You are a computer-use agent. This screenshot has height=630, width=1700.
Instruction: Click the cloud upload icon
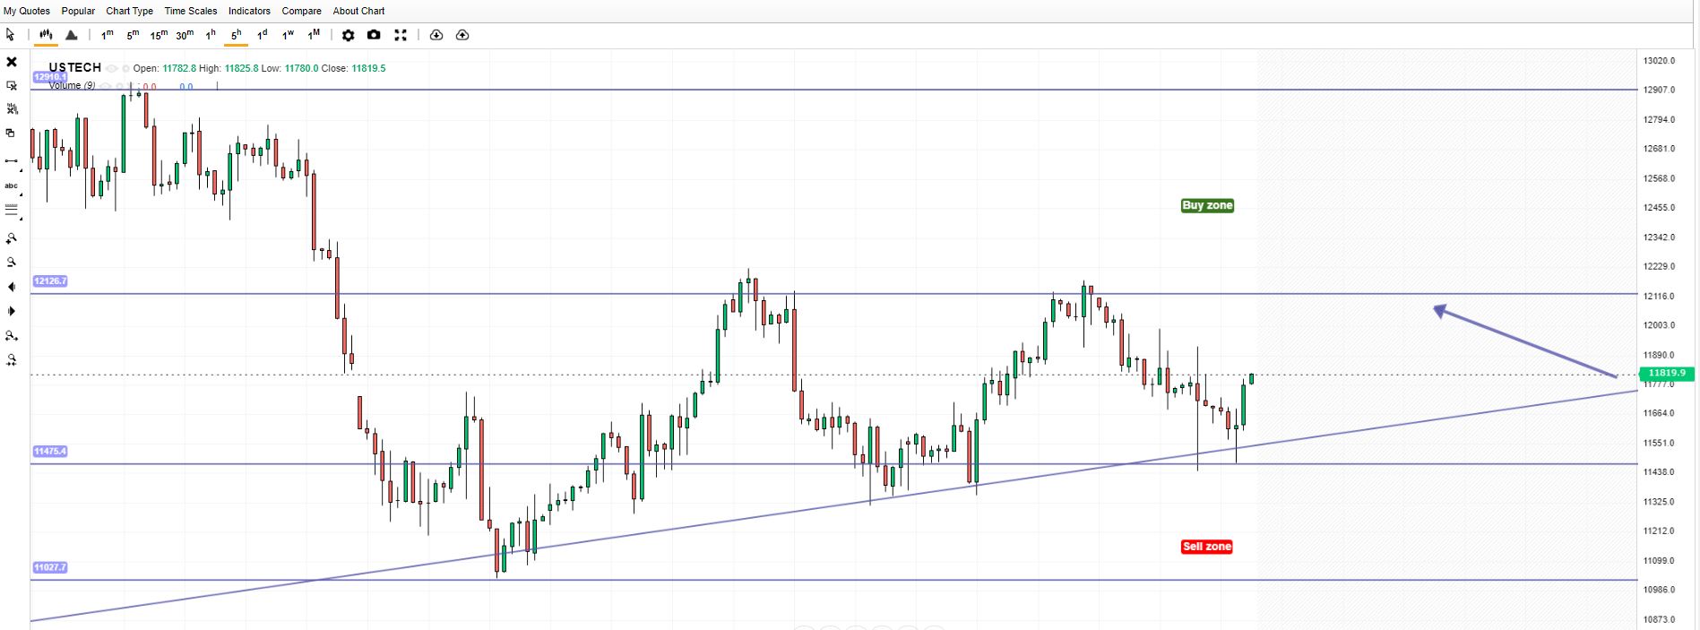point(462,35)
